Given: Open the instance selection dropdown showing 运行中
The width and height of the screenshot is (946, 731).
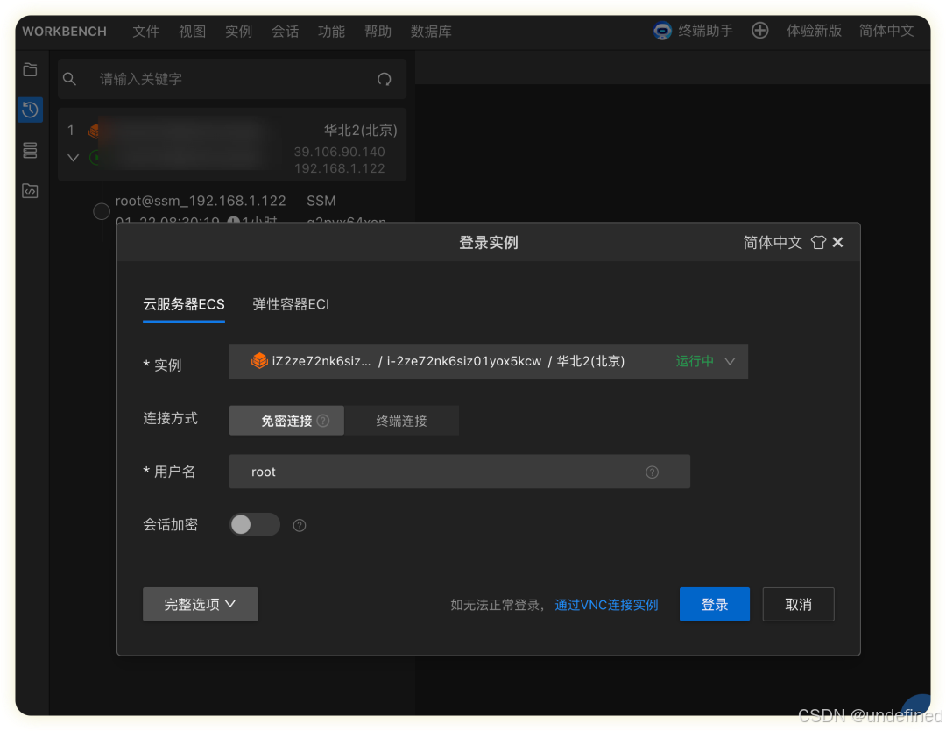Looking at the screenshot, I should 730,361.
